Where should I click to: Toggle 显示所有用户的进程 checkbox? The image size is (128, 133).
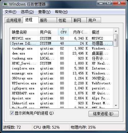pos(12,113)
